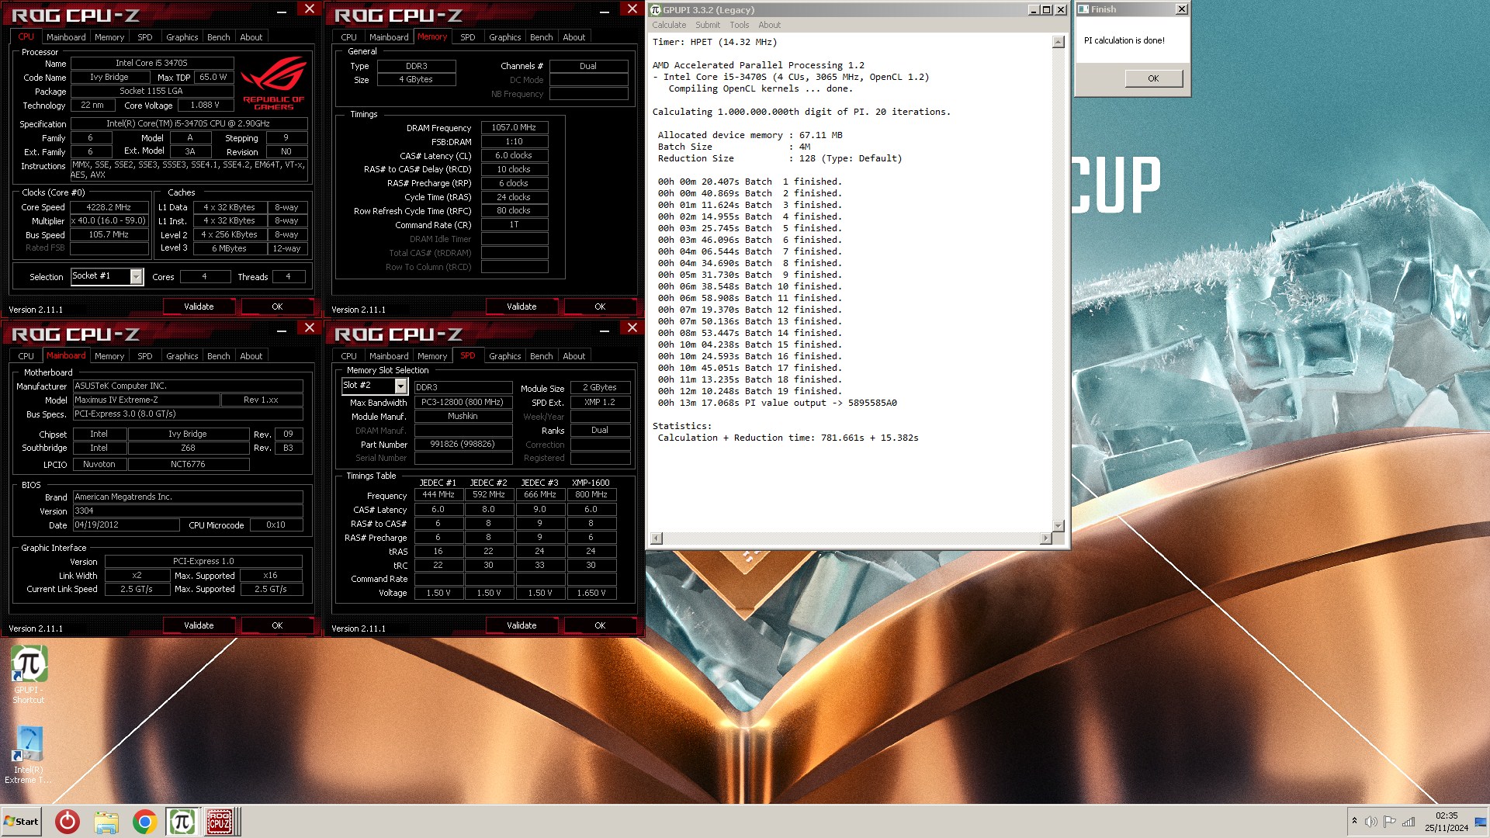Click the BIOS version field 3304

(188, 511)
